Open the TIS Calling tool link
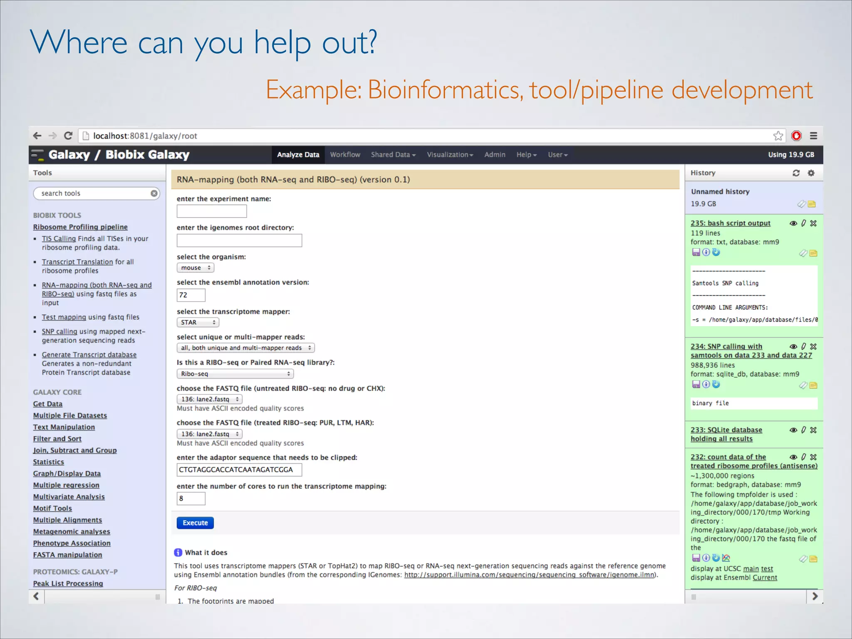Image resolution: width=852 pixels, height=639 pixels. pyautogui.click(x=59, y=239)
